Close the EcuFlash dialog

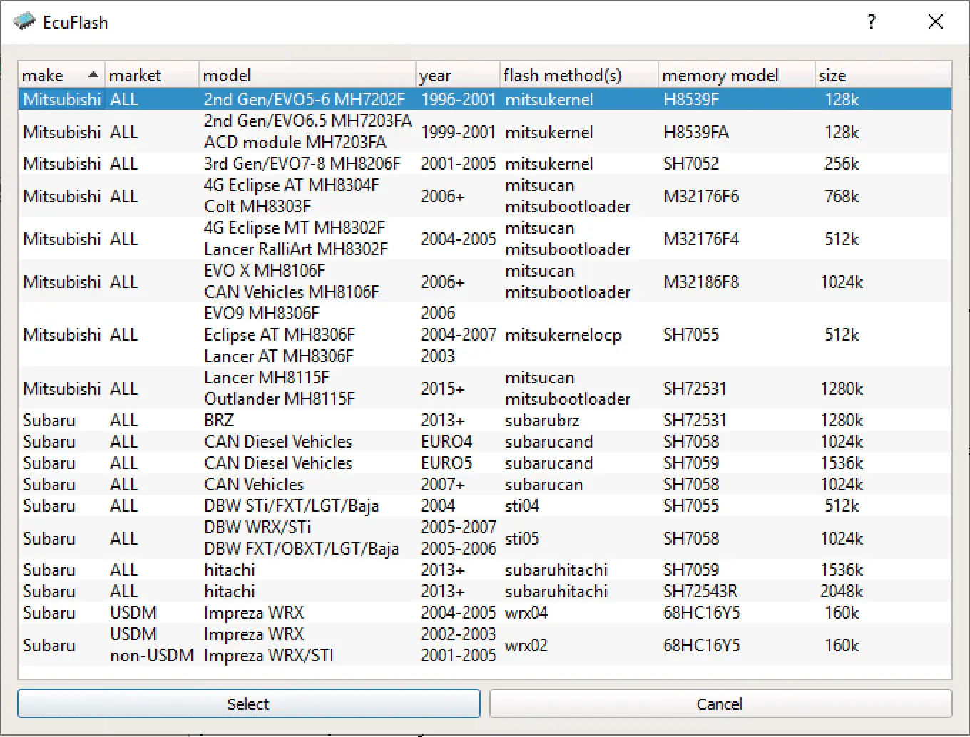936,21
